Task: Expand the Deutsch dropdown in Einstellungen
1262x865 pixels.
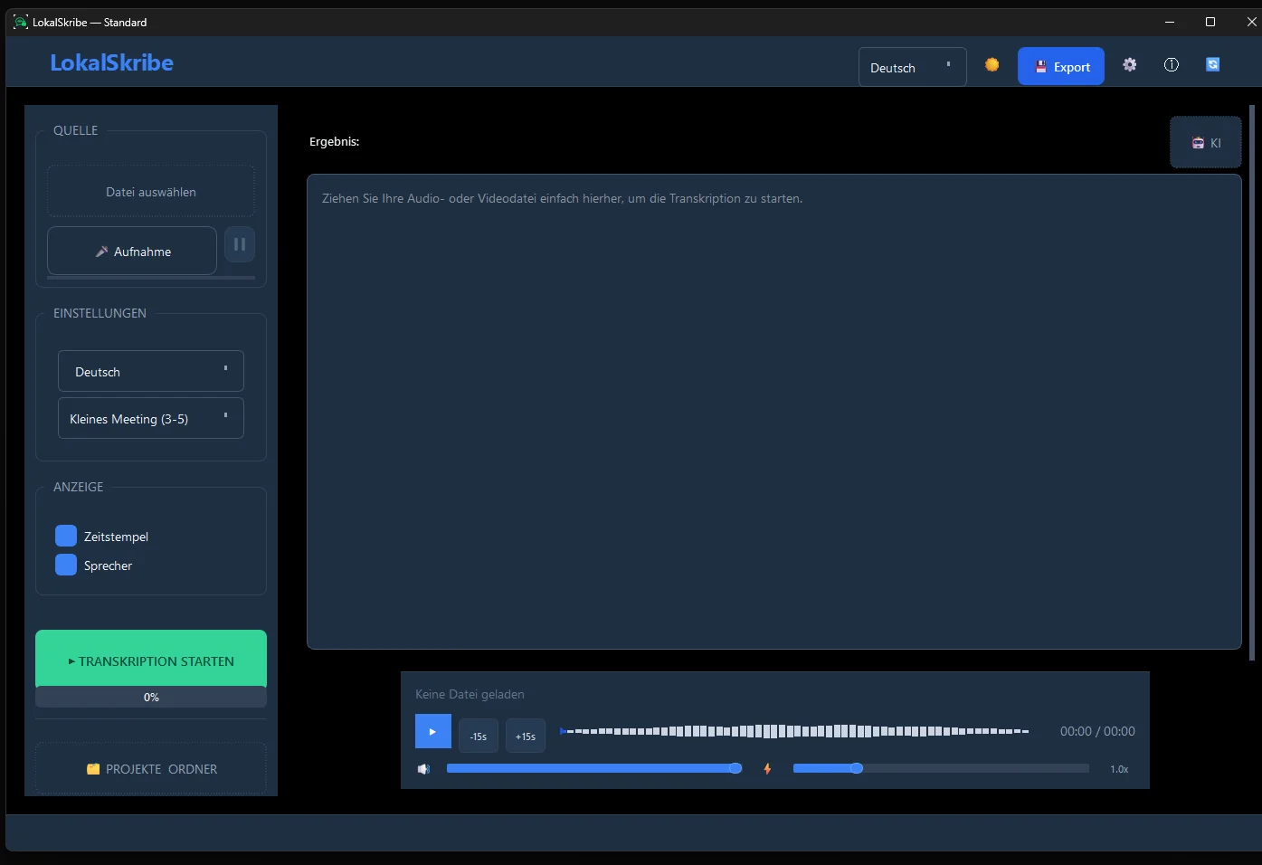Action: [x=151, y=371]
